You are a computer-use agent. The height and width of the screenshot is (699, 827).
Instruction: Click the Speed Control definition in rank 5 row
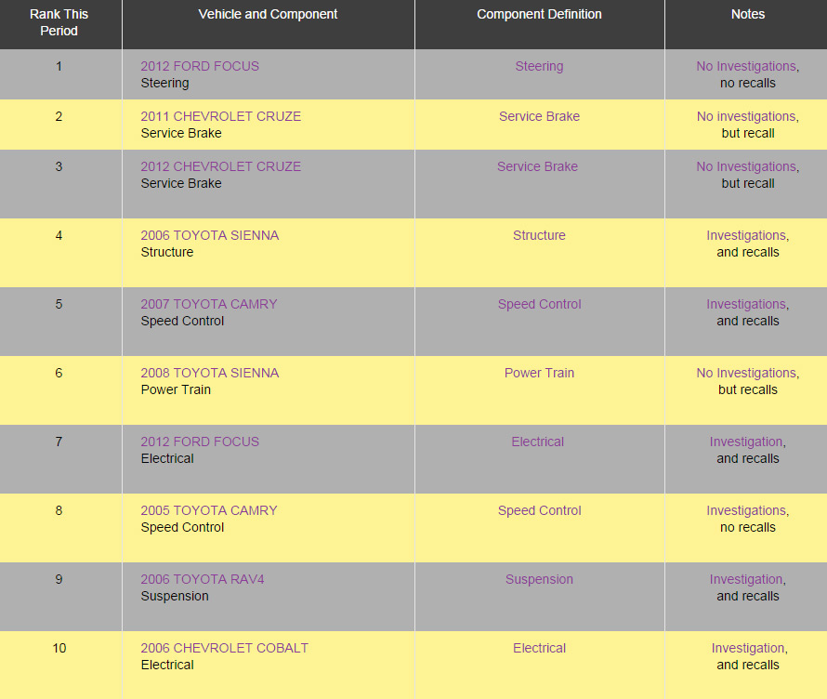point(540,304)
